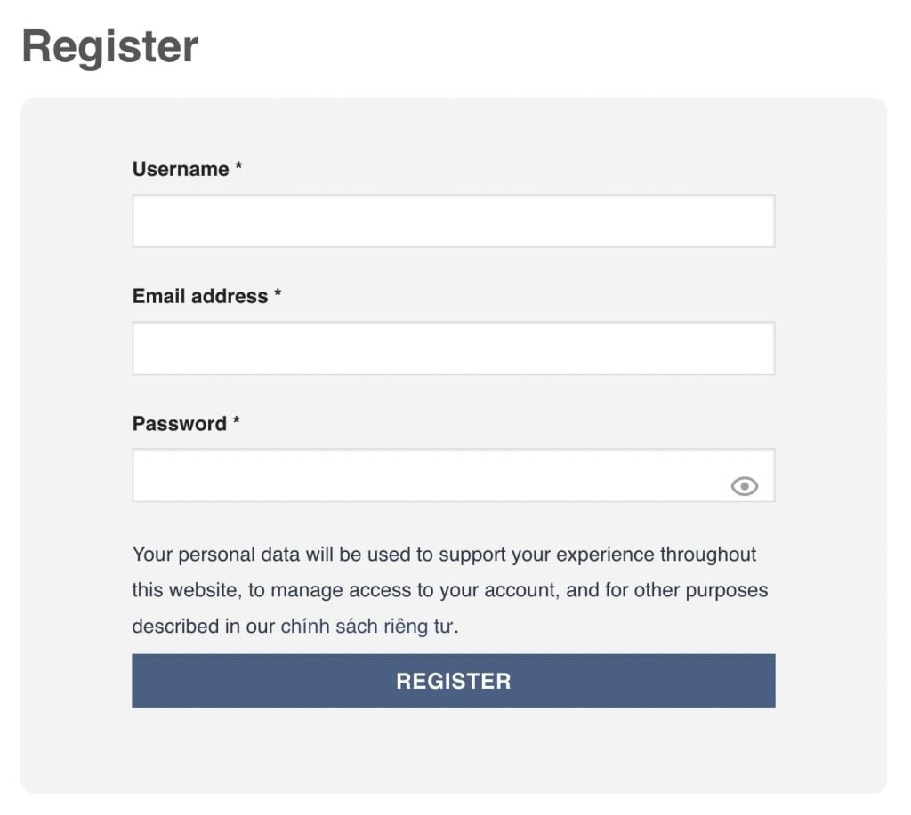The height and width of the screenshot is (815, 911).
Task: Toggle password visibility with the eye icon
Action: coord(744,486)
